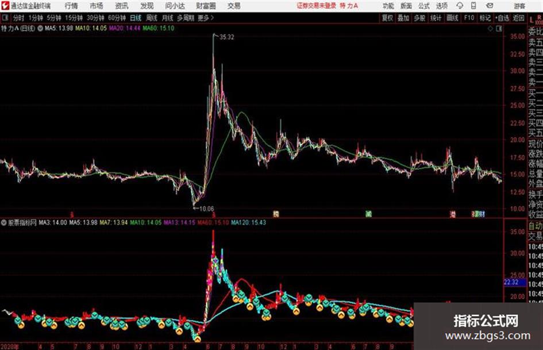Switch to the 分时 chart tab
The height and width of the screenshot is (350, 543).
[19, 18]
